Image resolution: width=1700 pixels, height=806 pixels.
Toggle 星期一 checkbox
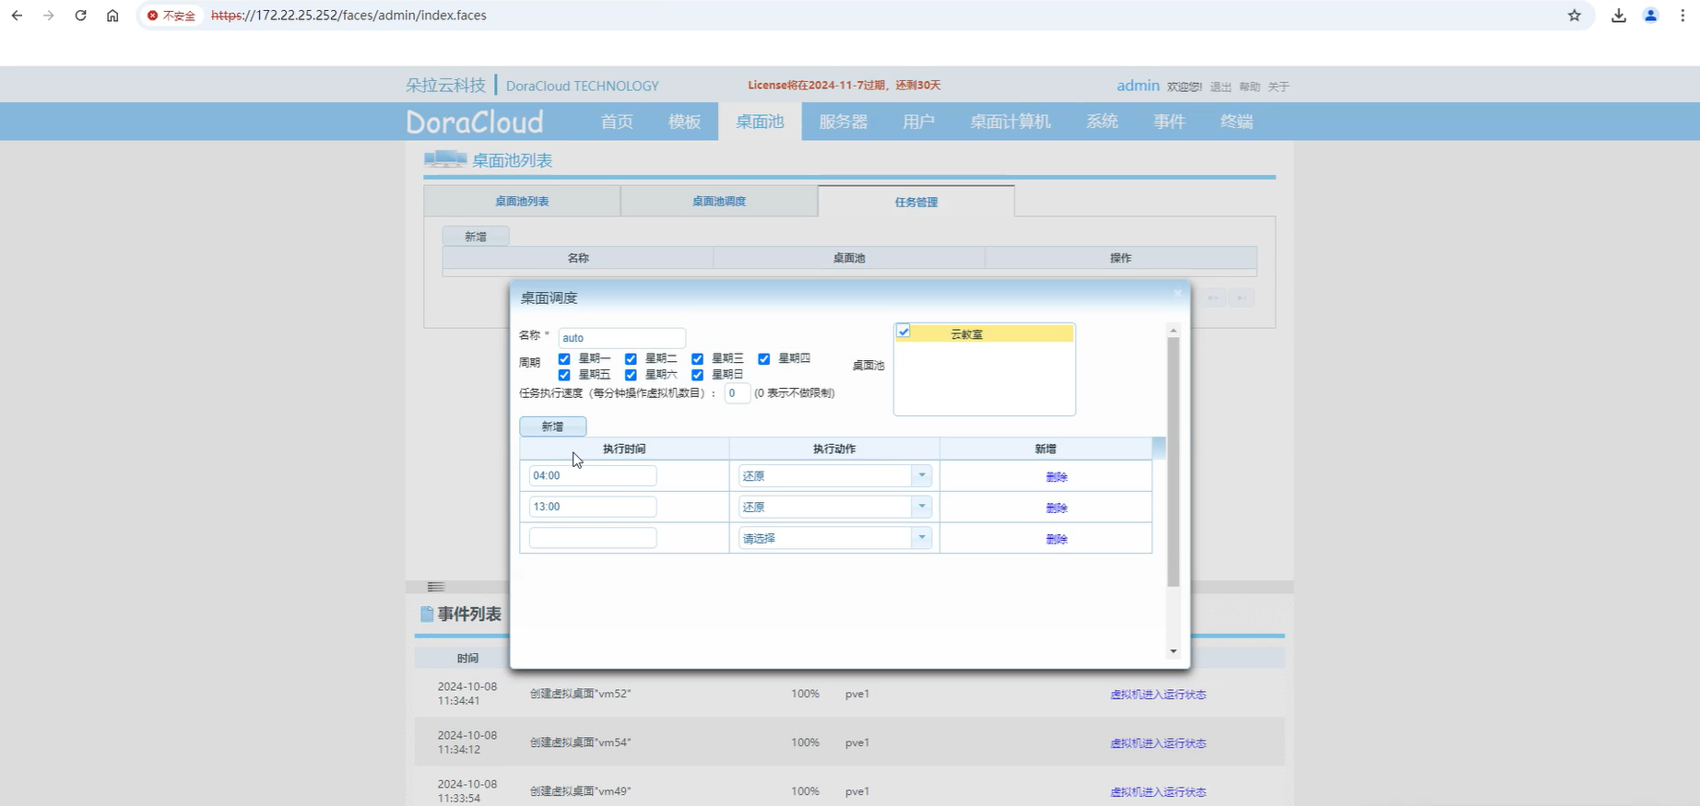[x=564, y=359]
